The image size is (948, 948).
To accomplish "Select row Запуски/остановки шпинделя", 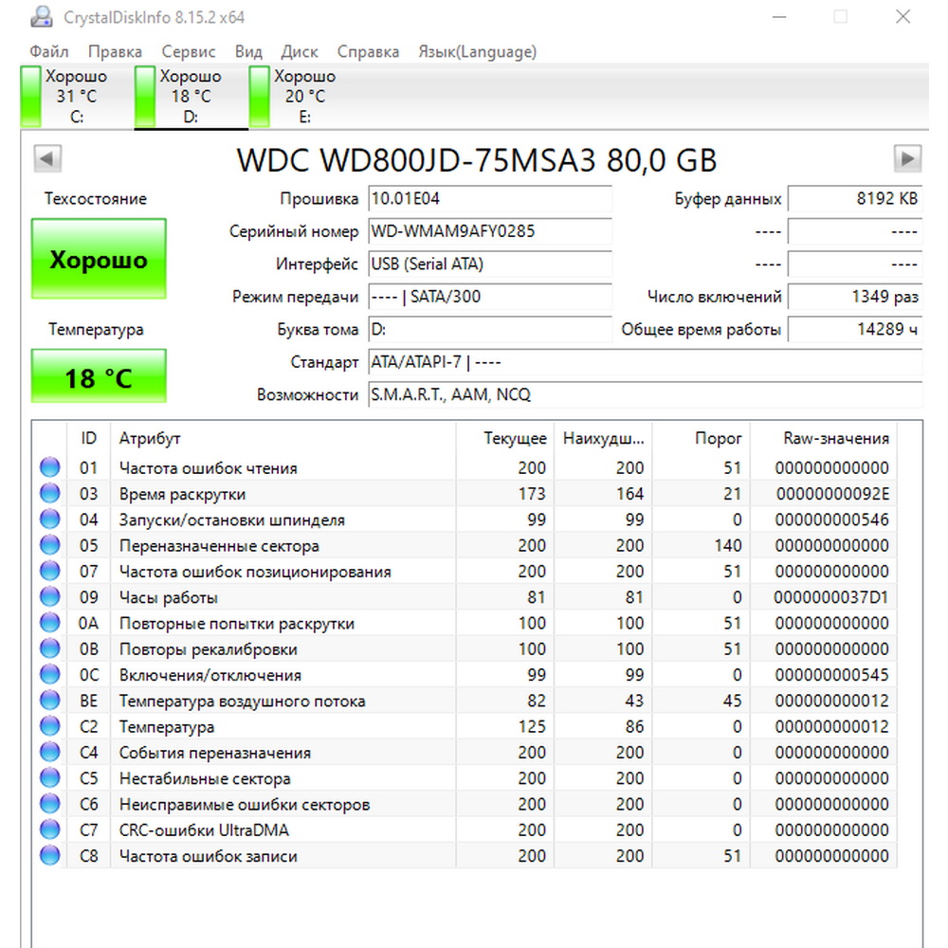I will click(465, 519).
